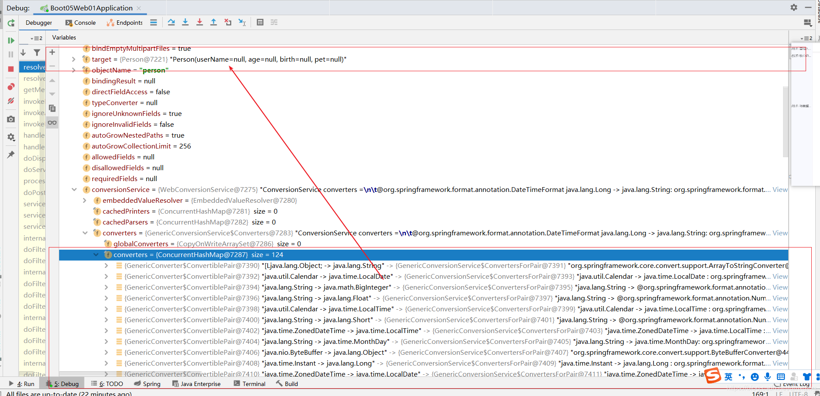Click the Step Into toolbar icon
This screenshot has height=396, width=820.
point(185,22)
